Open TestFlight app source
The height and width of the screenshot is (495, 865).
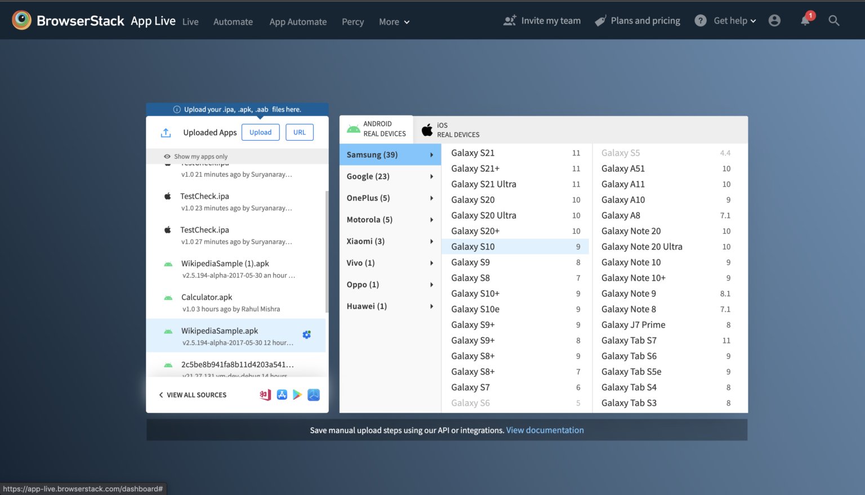(313, 395)
